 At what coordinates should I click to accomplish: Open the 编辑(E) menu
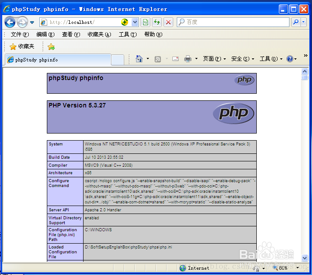[46, 34]
